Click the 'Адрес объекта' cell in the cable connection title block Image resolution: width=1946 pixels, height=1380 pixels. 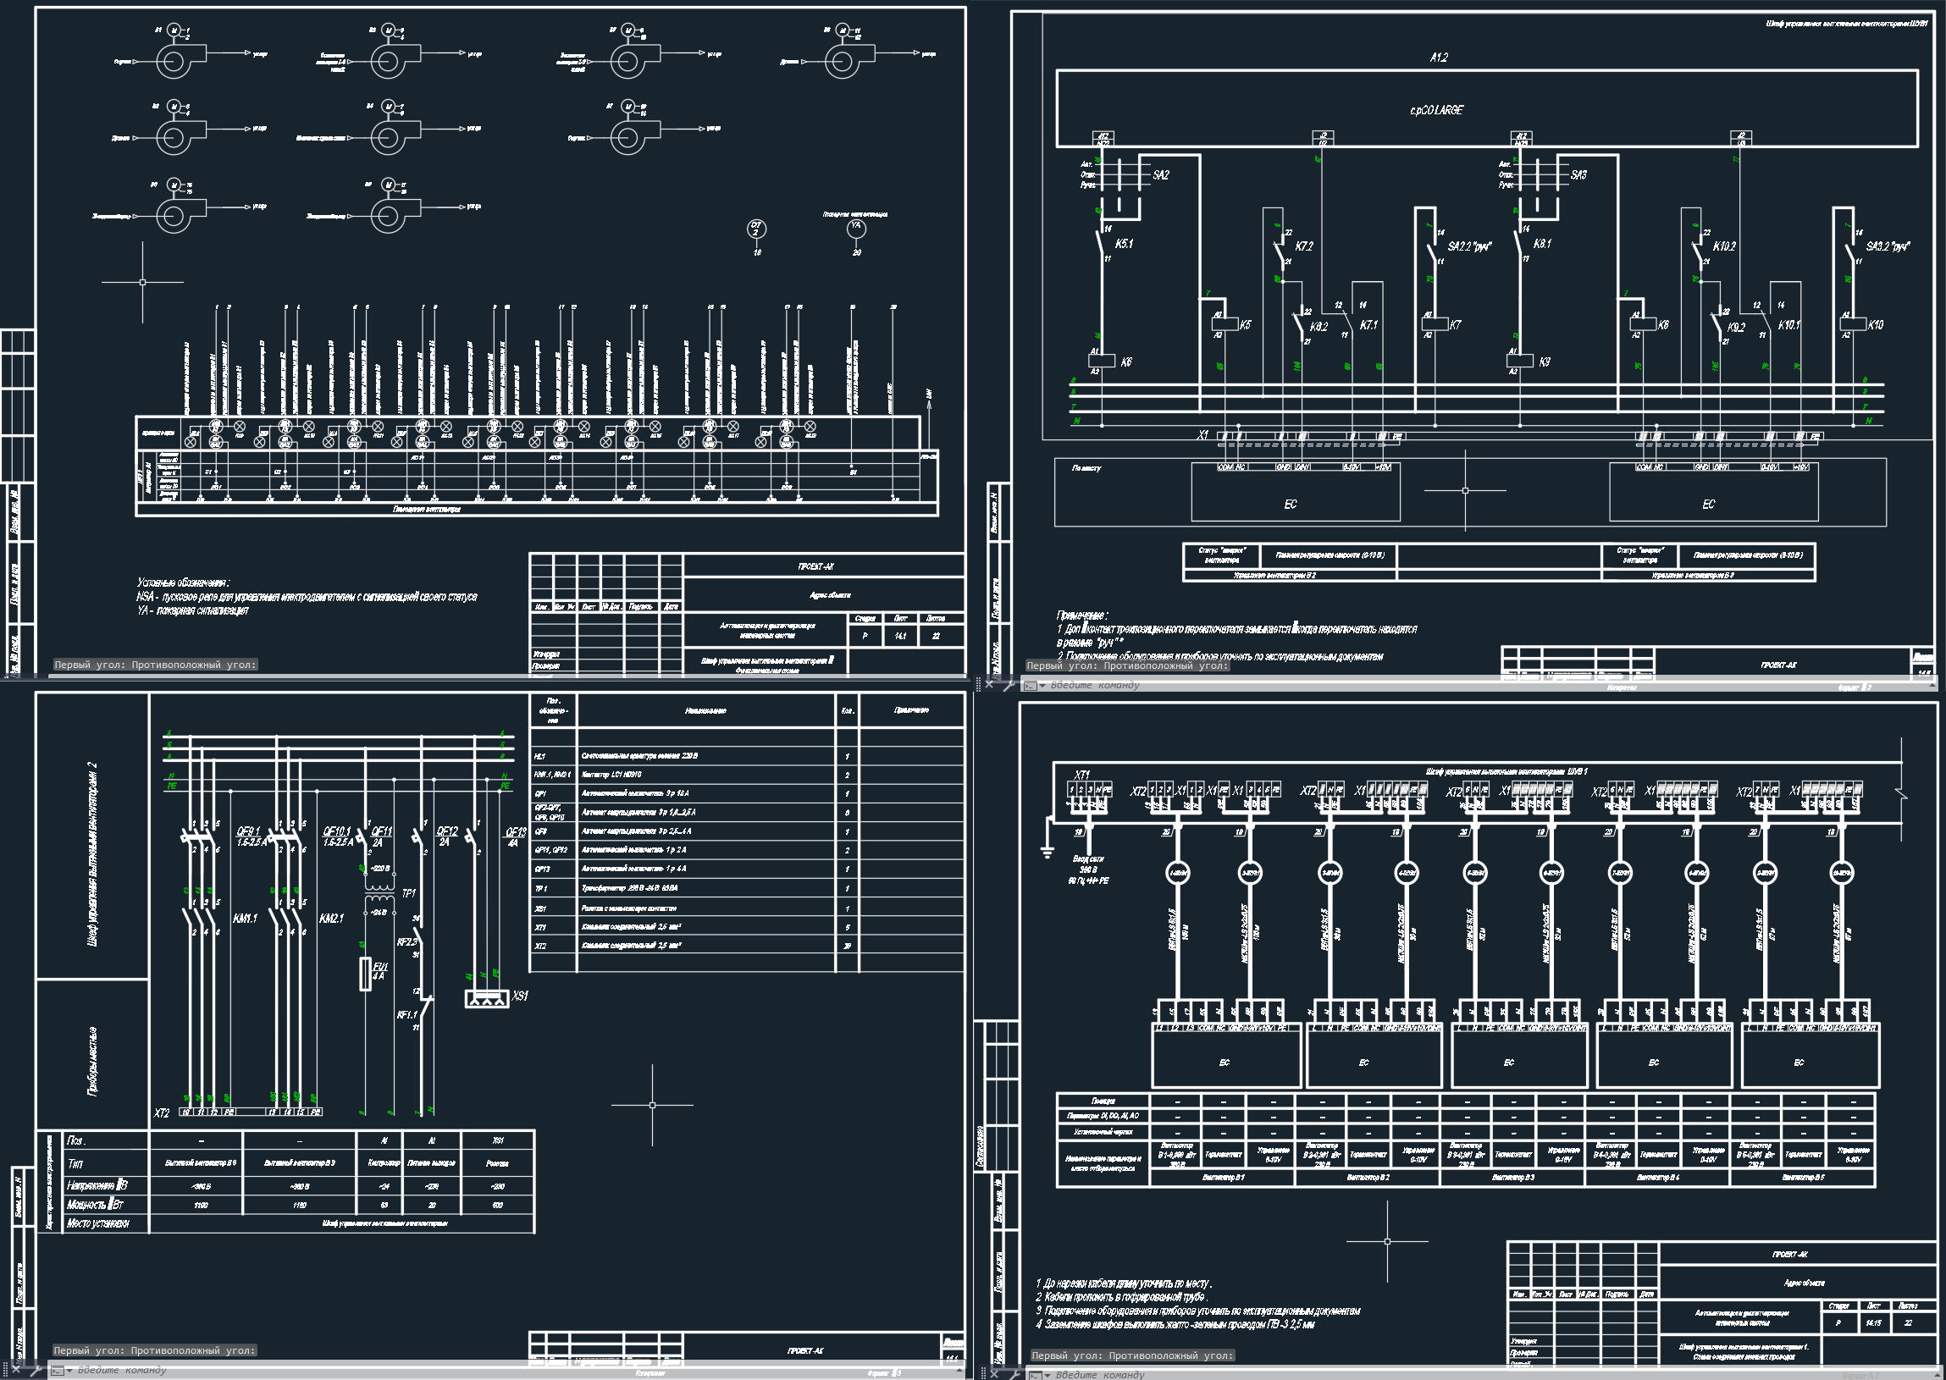(x=1803, y=1283)
